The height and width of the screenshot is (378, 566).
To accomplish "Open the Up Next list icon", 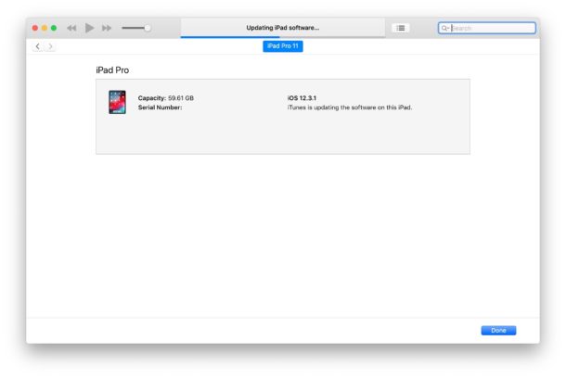I will point(401,28).
